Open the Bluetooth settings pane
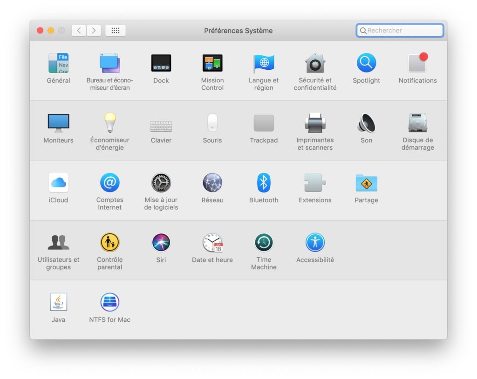Screen dimensions: 477x379 point(264,183)
